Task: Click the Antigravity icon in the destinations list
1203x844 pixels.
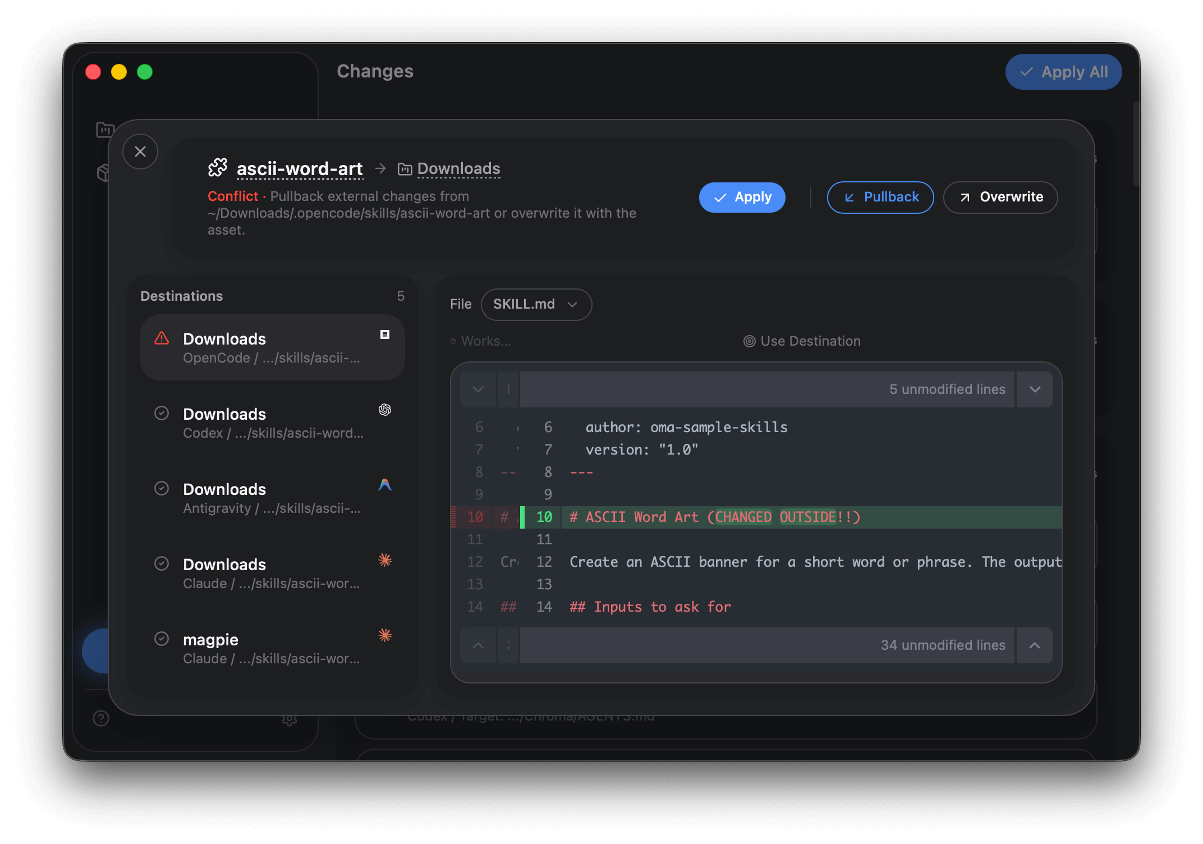Action: (385, 485)
